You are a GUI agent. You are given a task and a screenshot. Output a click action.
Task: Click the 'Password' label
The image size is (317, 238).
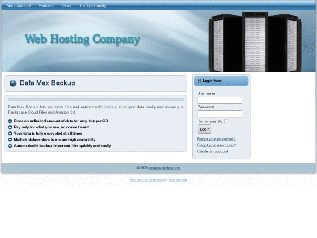coord(206,107)
